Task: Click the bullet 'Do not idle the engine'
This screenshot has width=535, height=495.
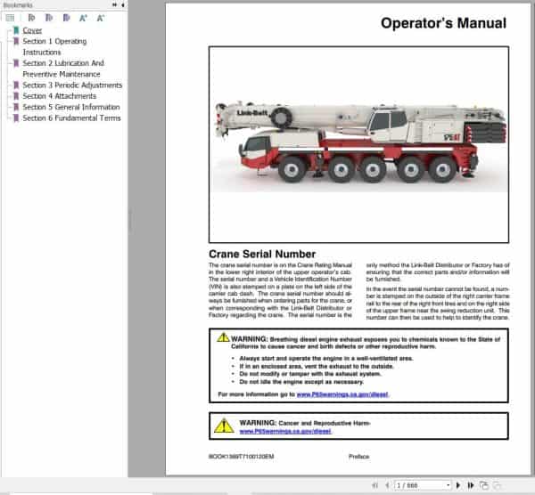Action: 301,382
